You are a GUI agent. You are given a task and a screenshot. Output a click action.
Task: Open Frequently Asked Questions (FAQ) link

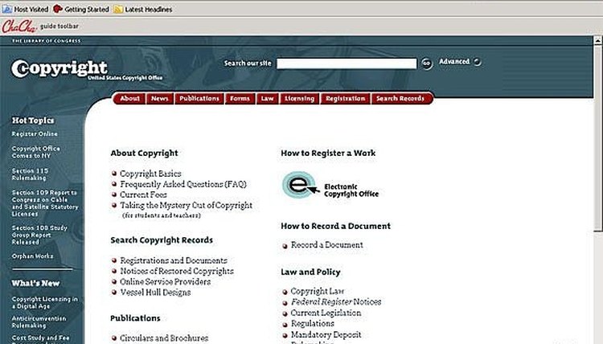coord(183,184)
